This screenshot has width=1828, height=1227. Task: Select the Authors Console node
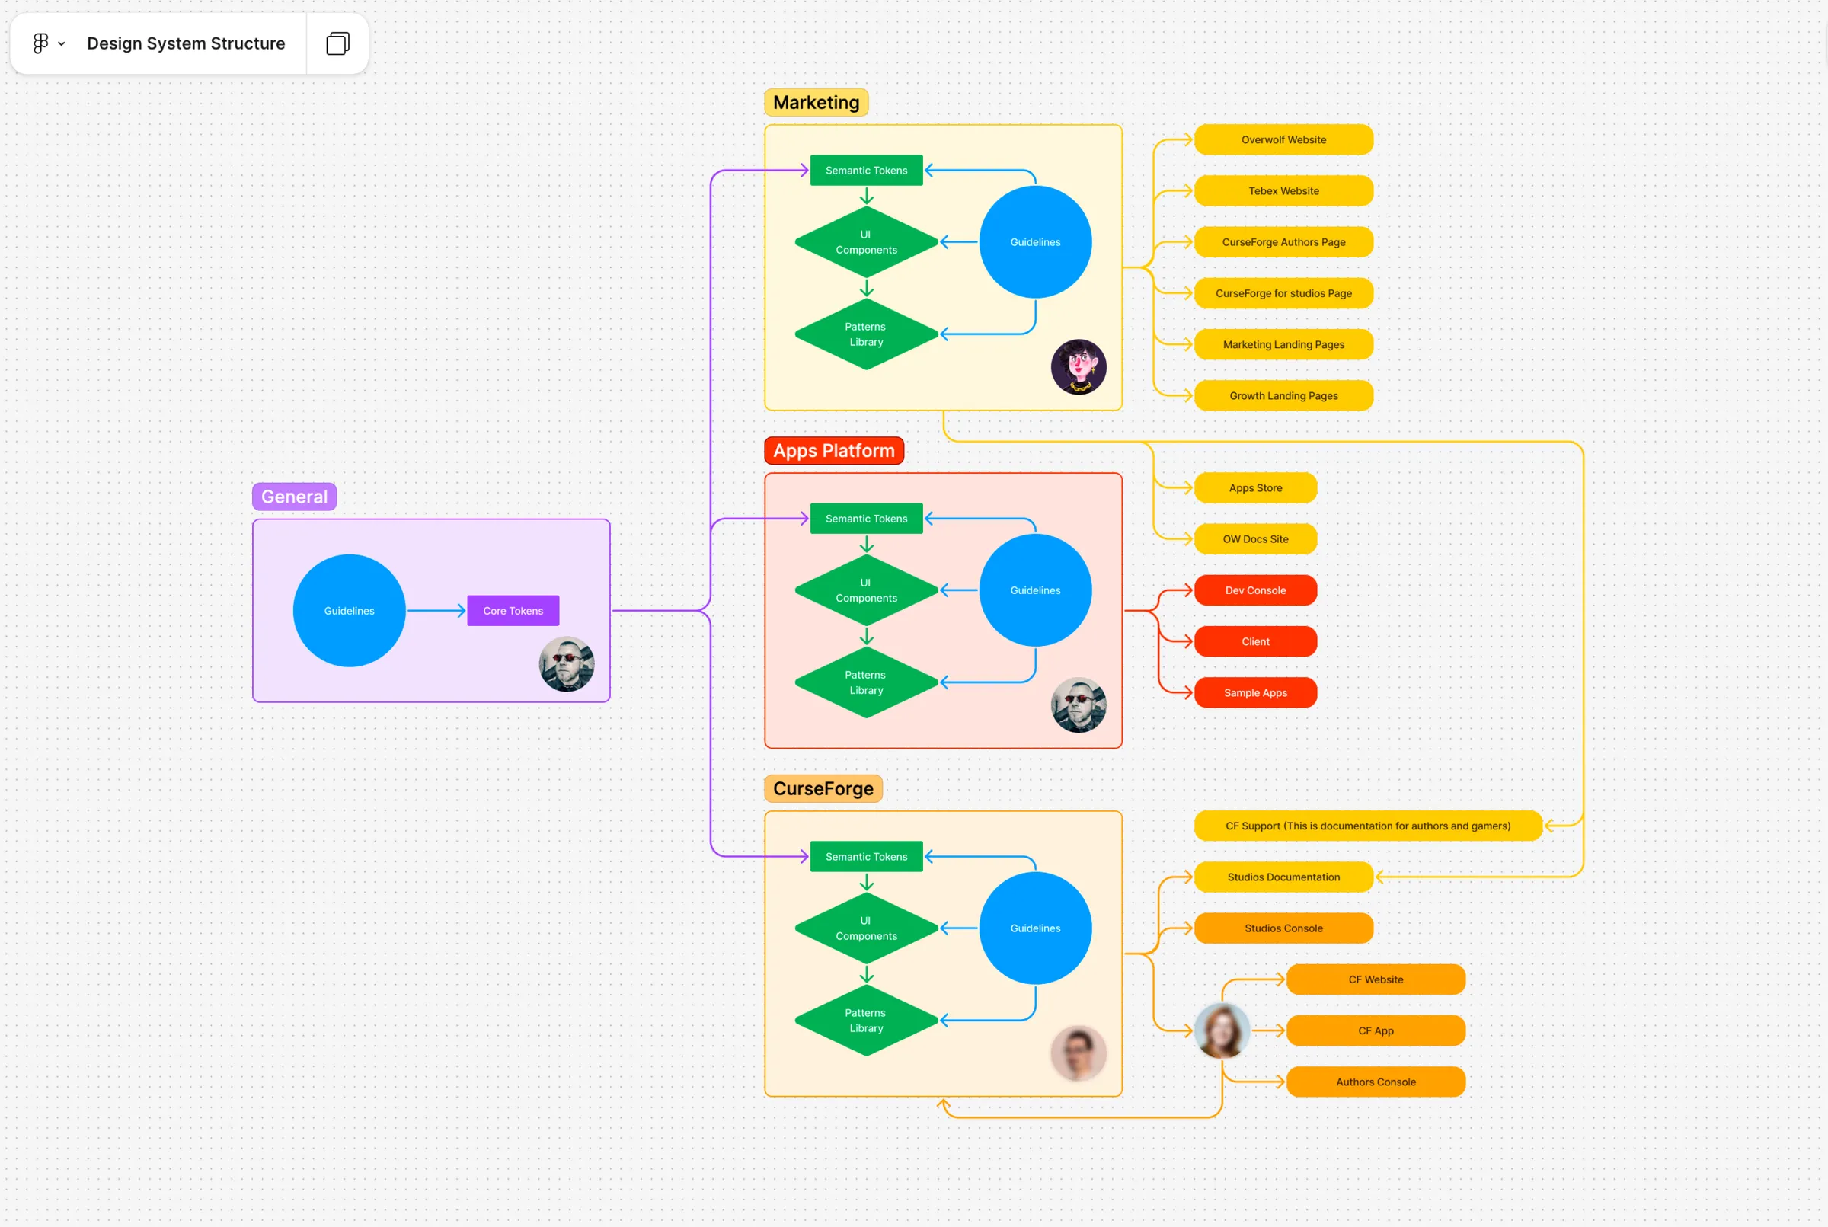pos(1376,1082)
